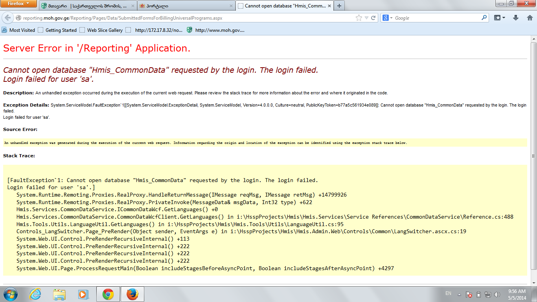This screenshot has width=537, height=302.
Task: Show hidden system tray icons
Action: pyautogui.click(x=459, y=294)
